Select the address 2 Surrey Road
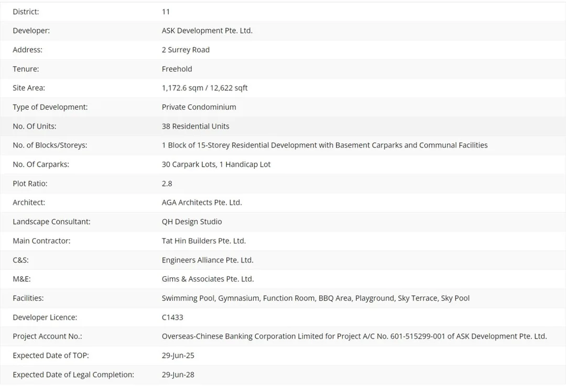The image size is (566, 386). [x=186, y=50]
